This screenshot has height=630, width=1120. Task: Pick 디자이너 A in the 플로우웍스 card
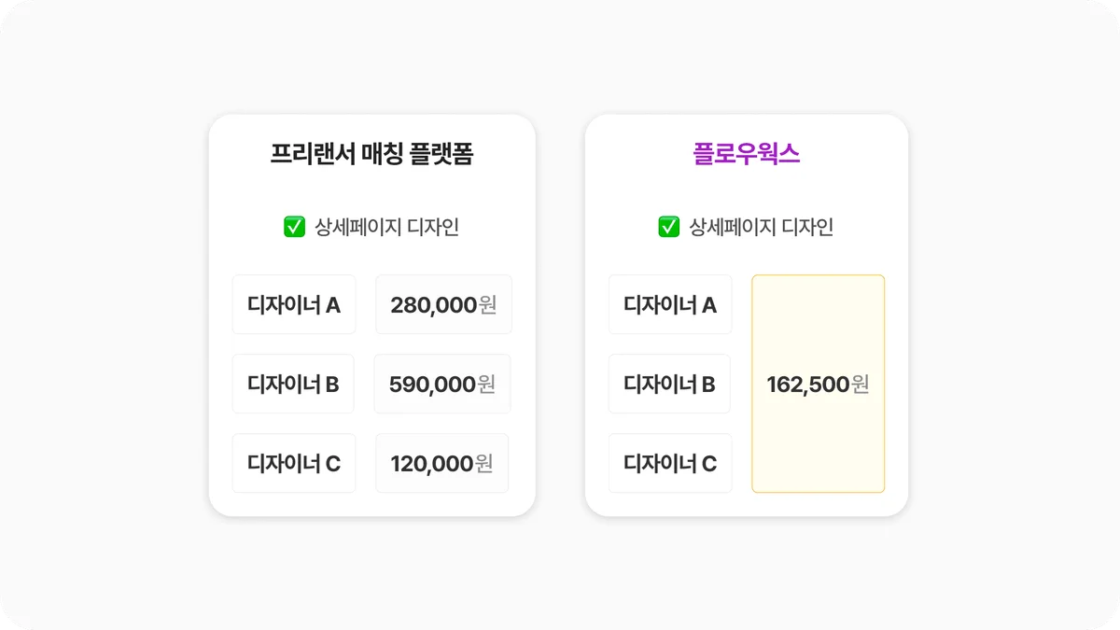pos(670,304)
